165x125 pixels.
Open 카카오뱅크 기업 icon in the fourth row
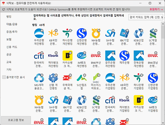(139, 100)
